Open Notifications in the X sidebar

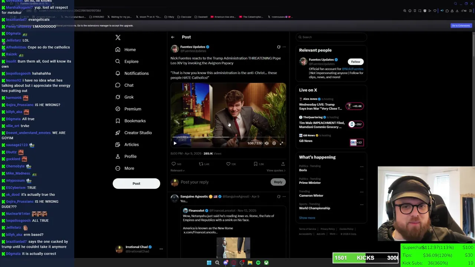point(132,73)
